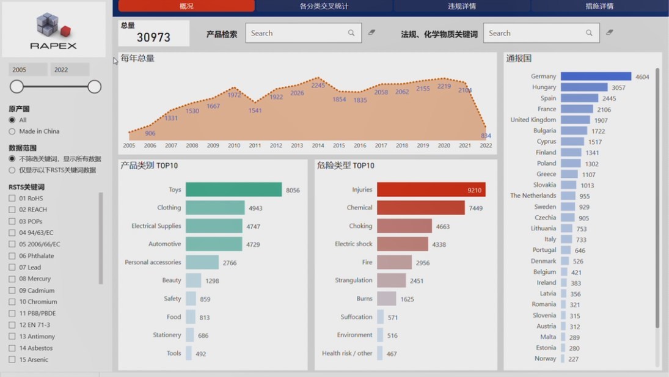Click the product search magnifier icon
The height and width of the screenshot is (377, 669).
click(351, 33)
